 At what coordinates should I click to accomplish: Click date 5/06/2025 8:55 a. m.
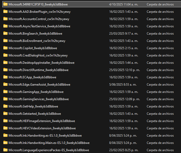(123, 85)
